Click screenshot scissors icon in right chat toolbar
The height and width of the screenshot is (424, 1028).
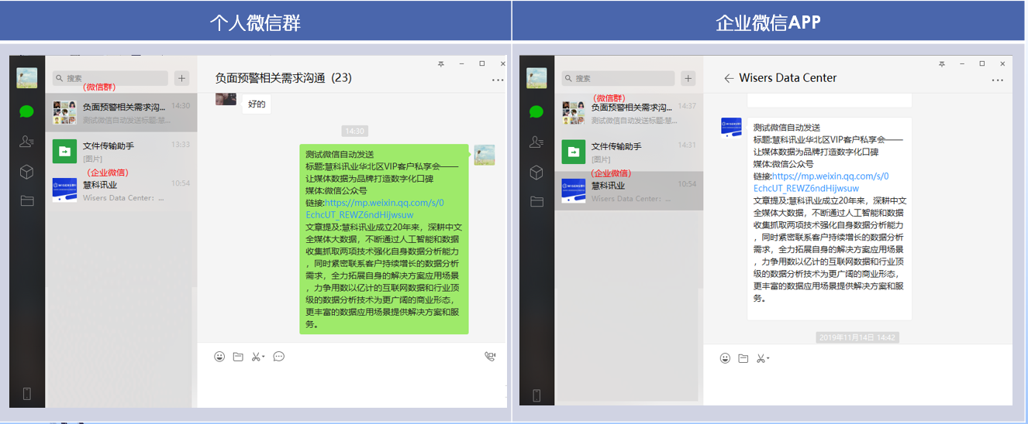coord(761,358)
